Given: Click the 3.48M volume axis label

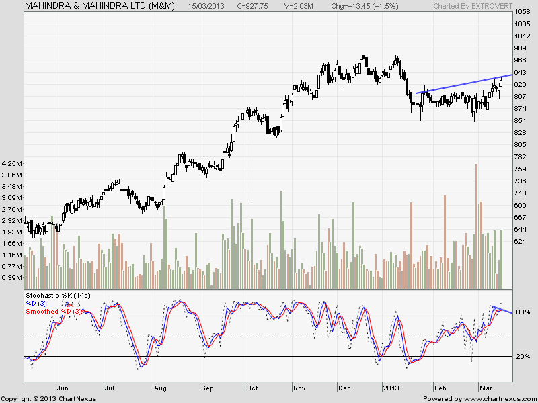Looking at the screenshot, I should [12, 187].
